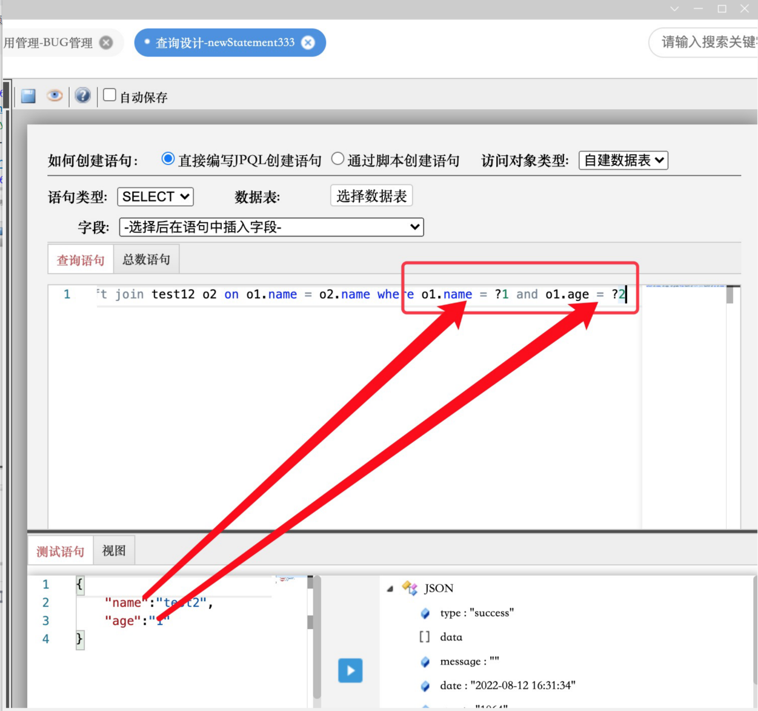
Task: Click the eye preview icon
Action: point(55,96)
